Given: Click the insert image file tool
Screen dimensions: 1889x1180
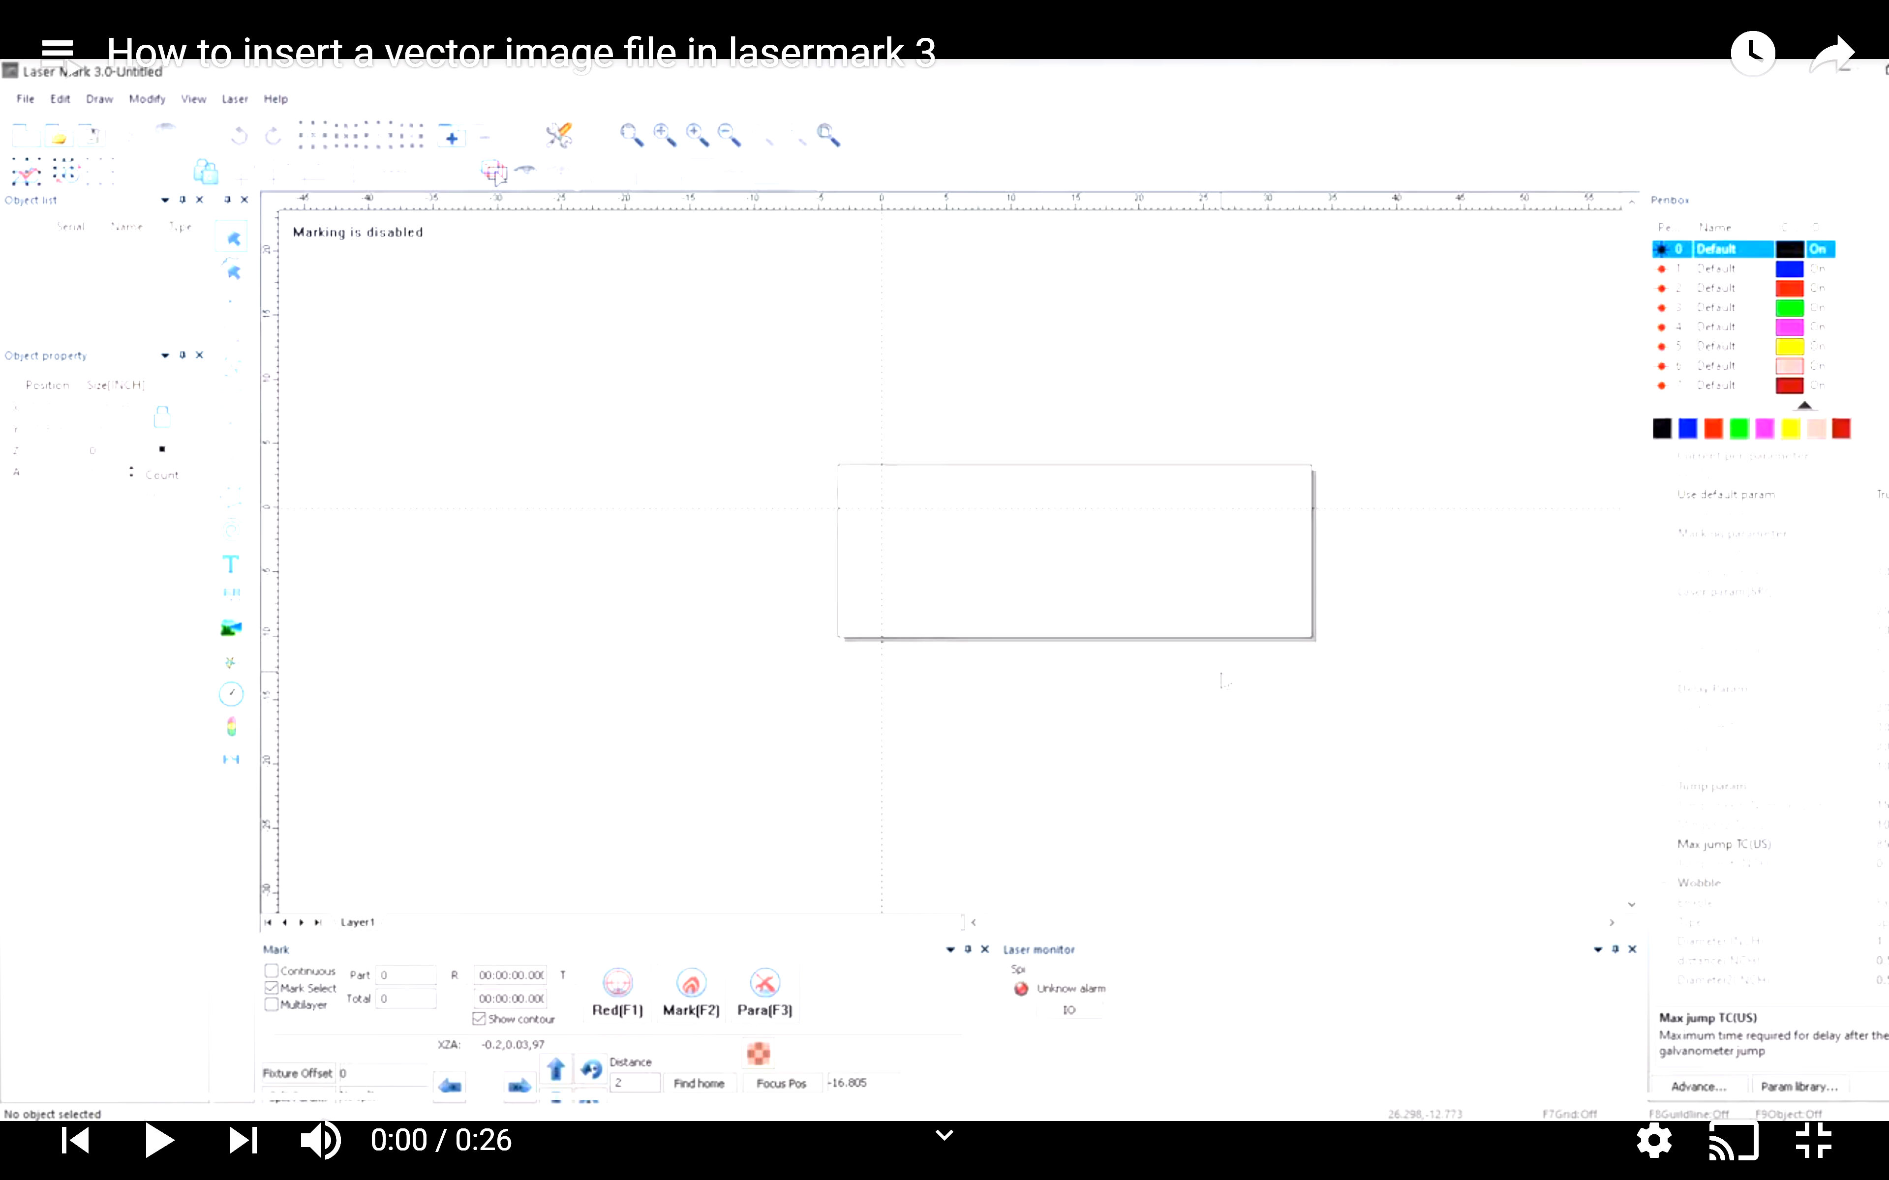Looking at the screenshot, I should click(x=231, y=628).
